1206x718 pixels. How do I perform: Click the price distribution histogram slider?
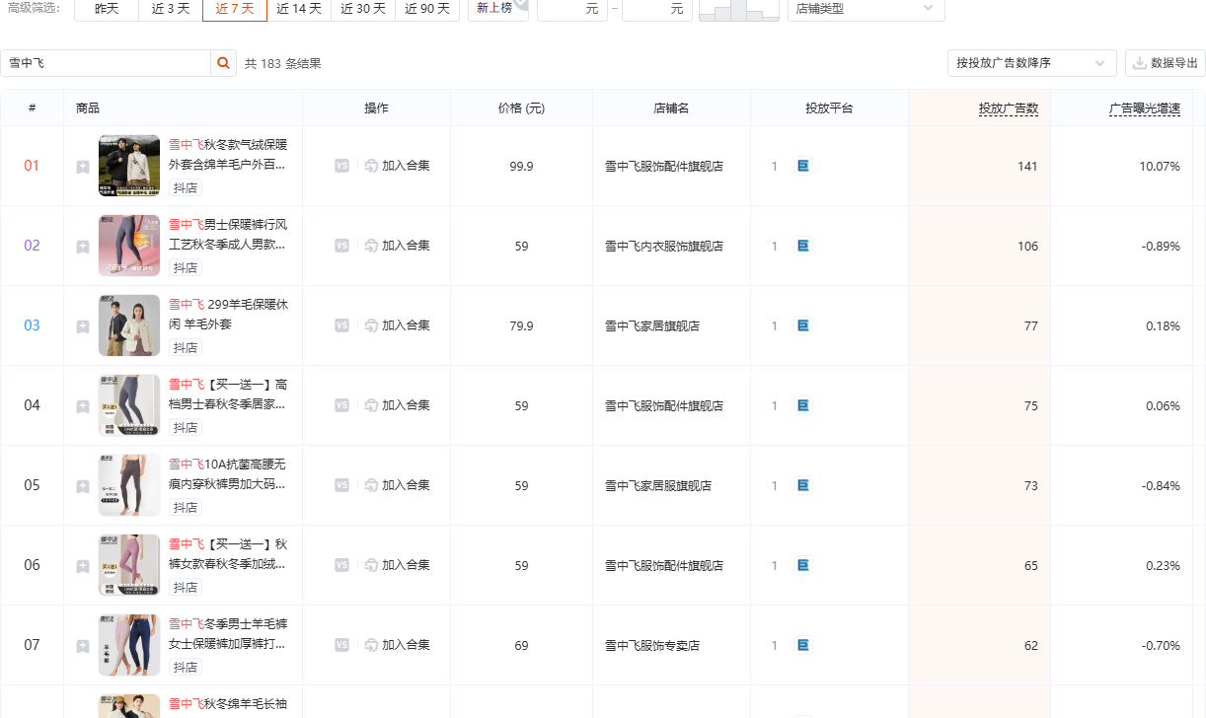(x=738, y=10)
